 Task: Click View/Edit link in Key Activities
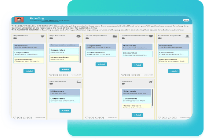tap(76, 75)
